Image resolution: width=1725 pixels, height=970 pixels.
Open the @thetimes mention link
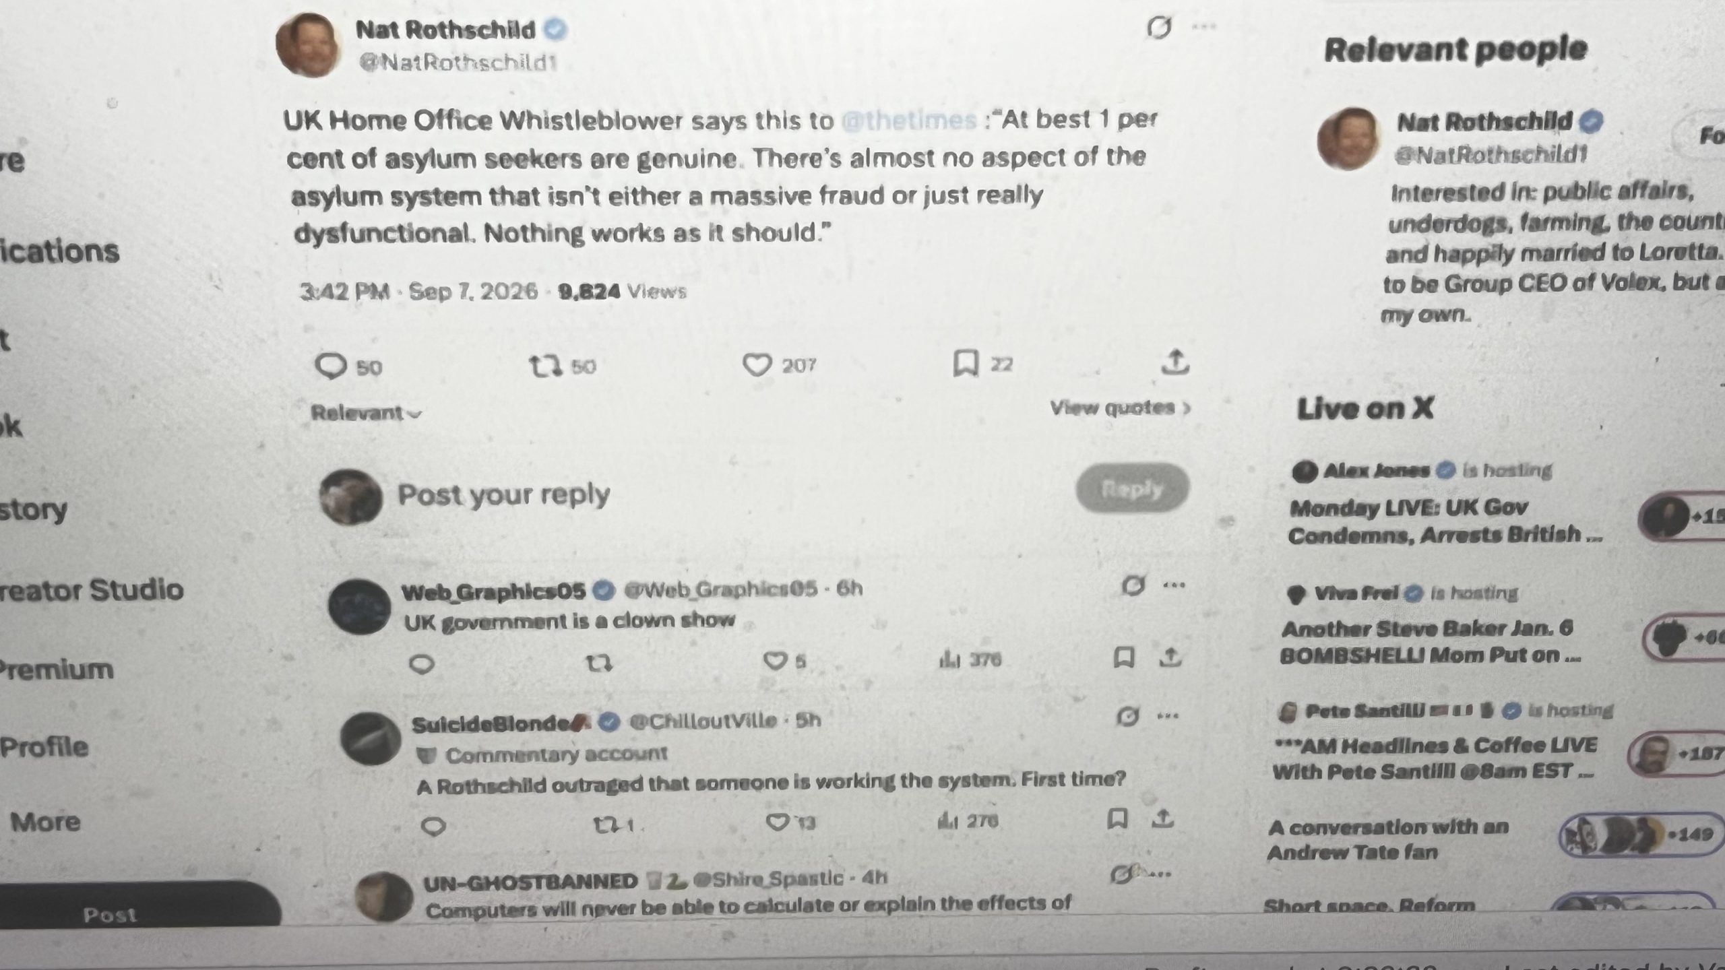coord(909,120)
